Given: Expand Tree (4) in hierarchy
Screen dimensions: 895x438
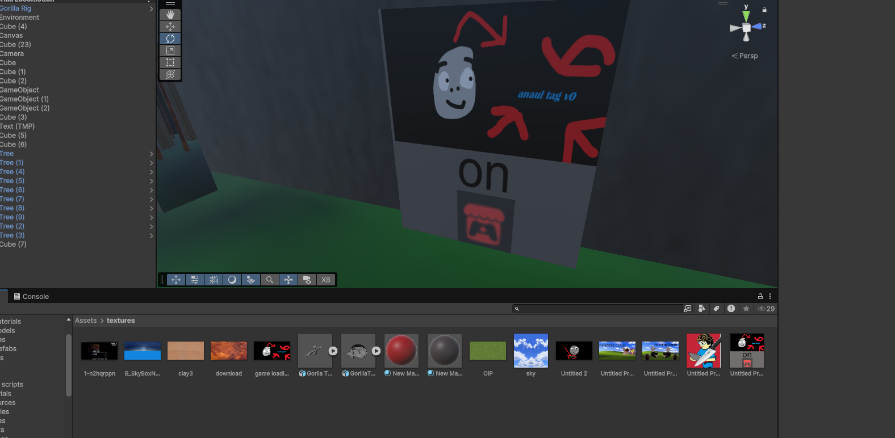Looking at the screenshot, I should (x=151, y=172).
